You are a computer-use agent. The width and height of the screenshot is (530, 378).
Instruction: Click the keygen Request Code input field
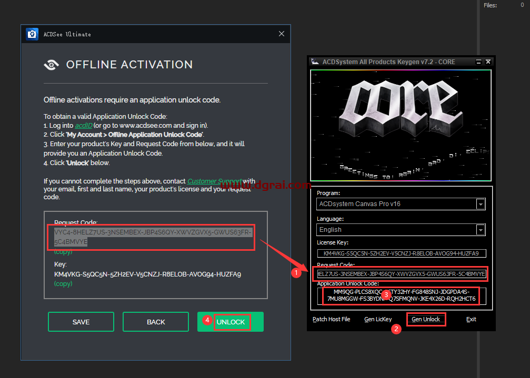click(401, 274)
